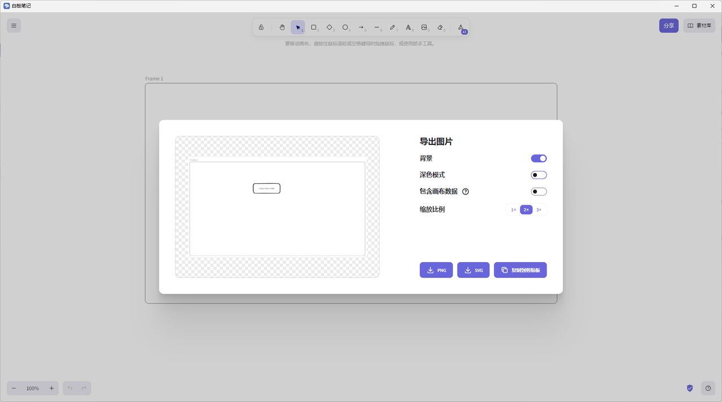Select the diamond shape tool

pos(329,27)
